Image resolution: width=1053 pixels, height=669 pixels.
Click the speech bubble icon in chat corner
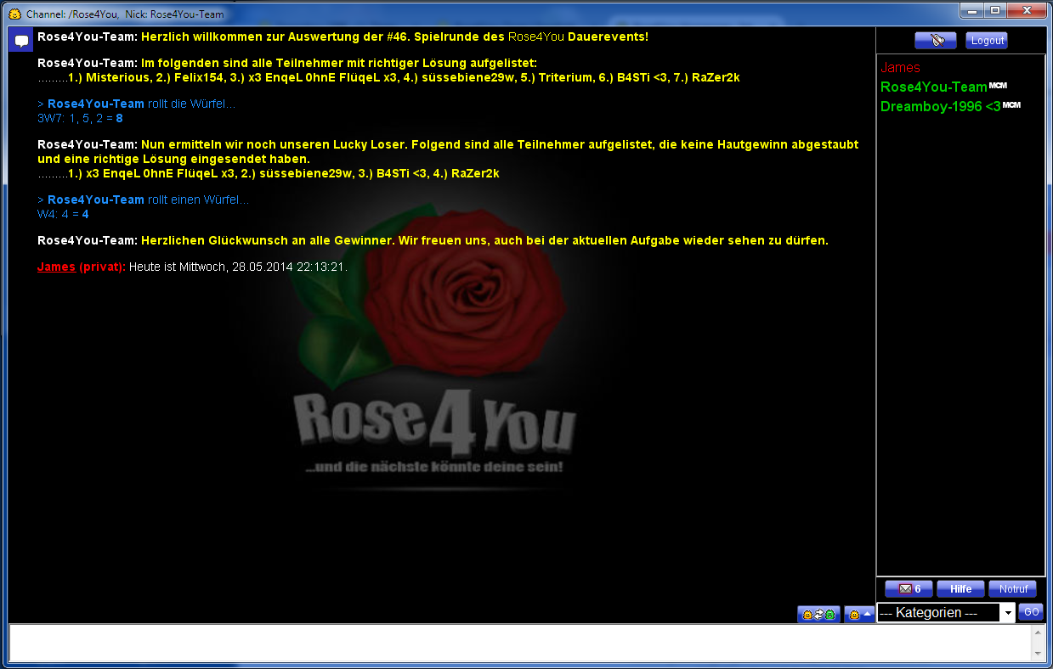click(x=21, y=40)
